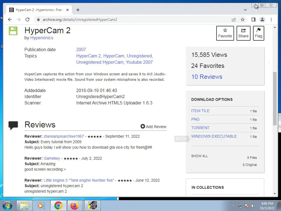Download the PNG file

[195, 119]
